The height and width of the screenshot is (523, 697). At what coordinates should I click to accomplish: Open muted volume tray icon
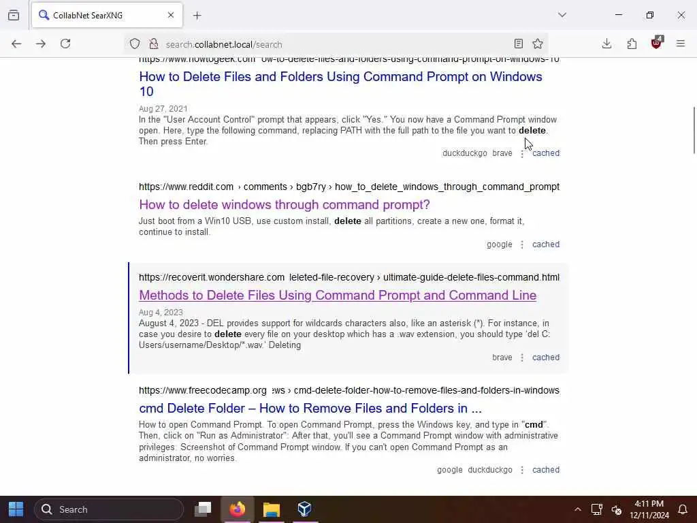coord(616,509)
